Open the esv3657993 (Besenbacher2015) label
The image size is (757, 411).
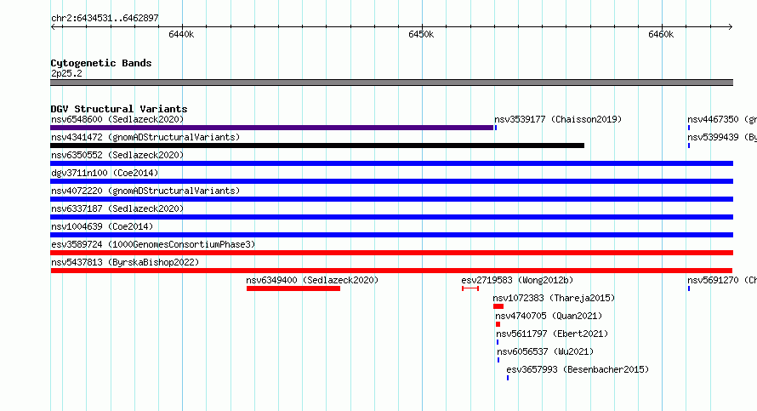point(578,369)
